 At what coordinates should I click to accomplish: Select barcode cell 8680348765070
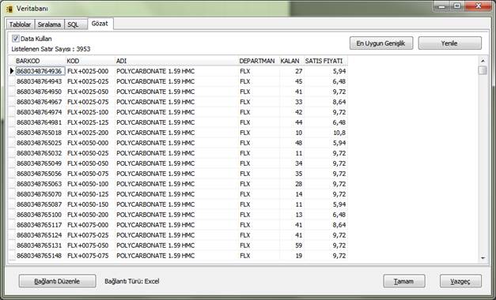40,194
